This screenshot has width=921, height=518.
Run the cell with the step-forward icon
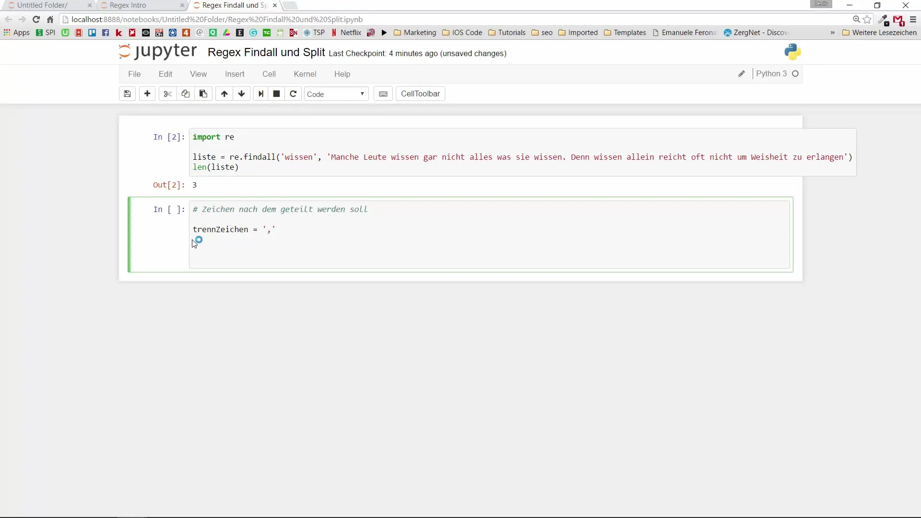coord(260,94)
